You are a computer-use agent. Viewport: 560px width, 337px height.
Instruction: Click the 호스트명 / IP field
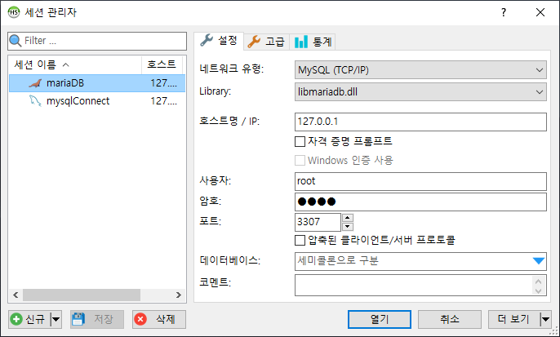point(420,122)
